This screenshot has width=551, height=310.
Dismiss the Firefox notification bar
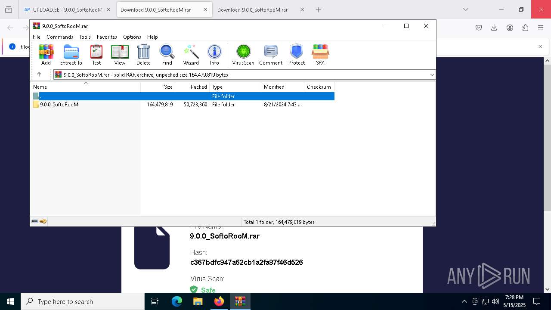point(540,46)
